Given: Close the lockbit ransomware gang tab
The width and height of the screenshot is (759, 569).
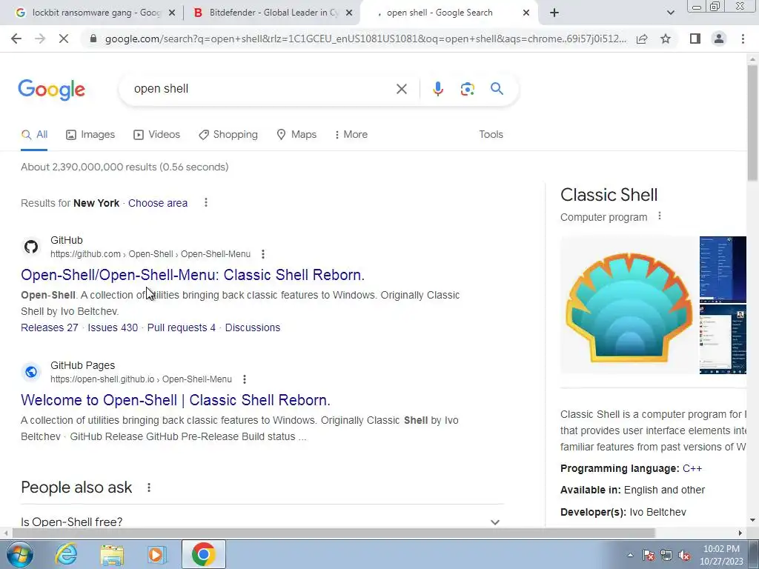Looking at the screenshot, I should pyautogui.click(x=171, y=13).
